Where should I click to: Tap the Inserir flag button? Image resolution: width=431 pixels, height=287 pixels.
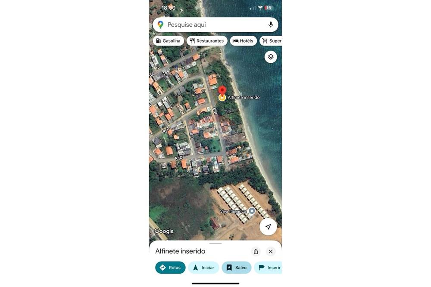click(269, 268)
